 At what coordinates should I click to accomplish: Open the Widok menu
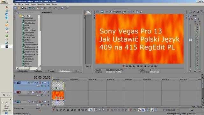(x=27, y=4)
